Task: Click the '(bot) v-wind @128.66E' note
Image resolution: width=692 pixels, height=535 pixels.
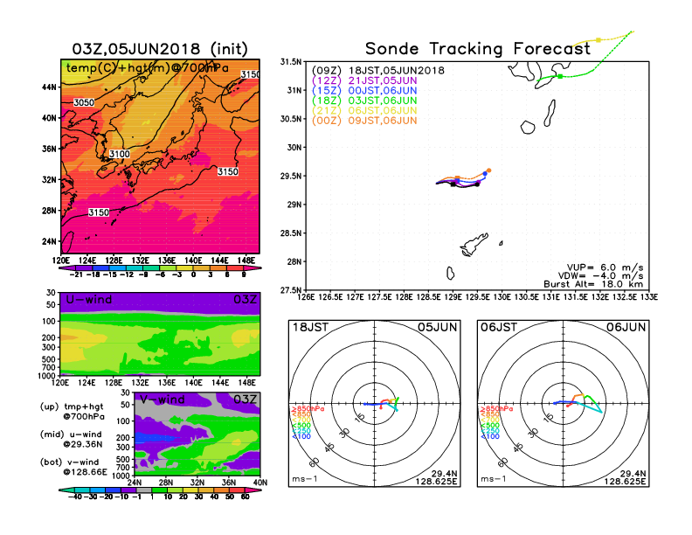Action: (x=73, y=467)
